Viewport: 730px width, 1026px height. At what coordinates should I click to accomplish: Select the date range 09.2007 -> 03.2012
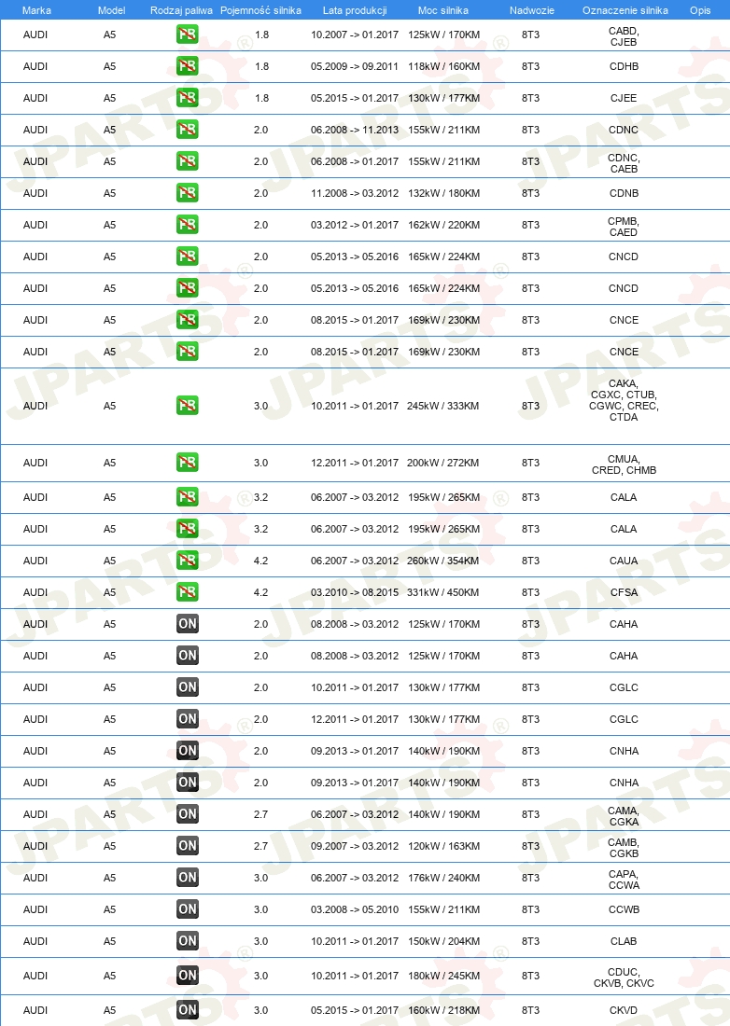[x=354, y=846]
